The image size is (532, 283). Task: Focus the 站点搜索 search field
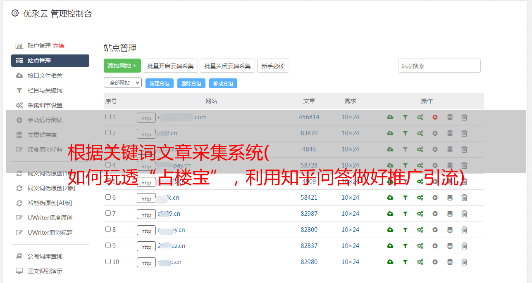[x=439, y=66]
